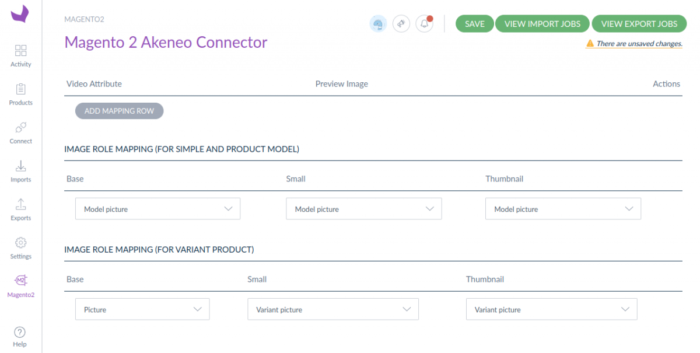Open the Settings gear in sidebar

(x=20, y=247)
